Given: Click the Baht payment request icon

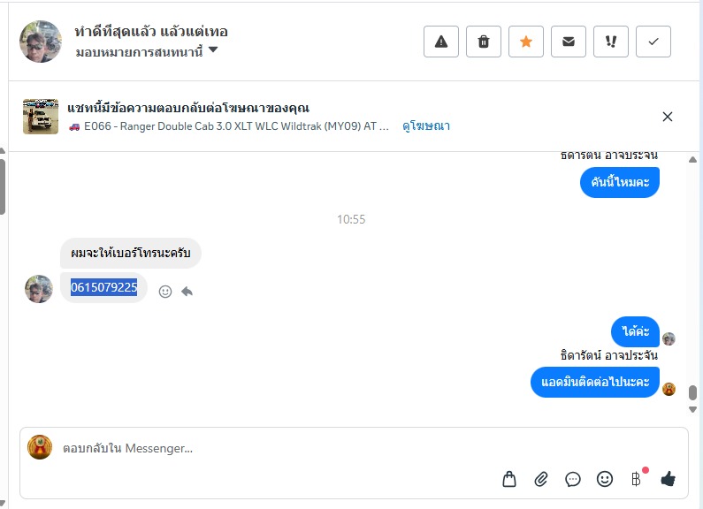Looking at the screenshot, I should (636, 479).
